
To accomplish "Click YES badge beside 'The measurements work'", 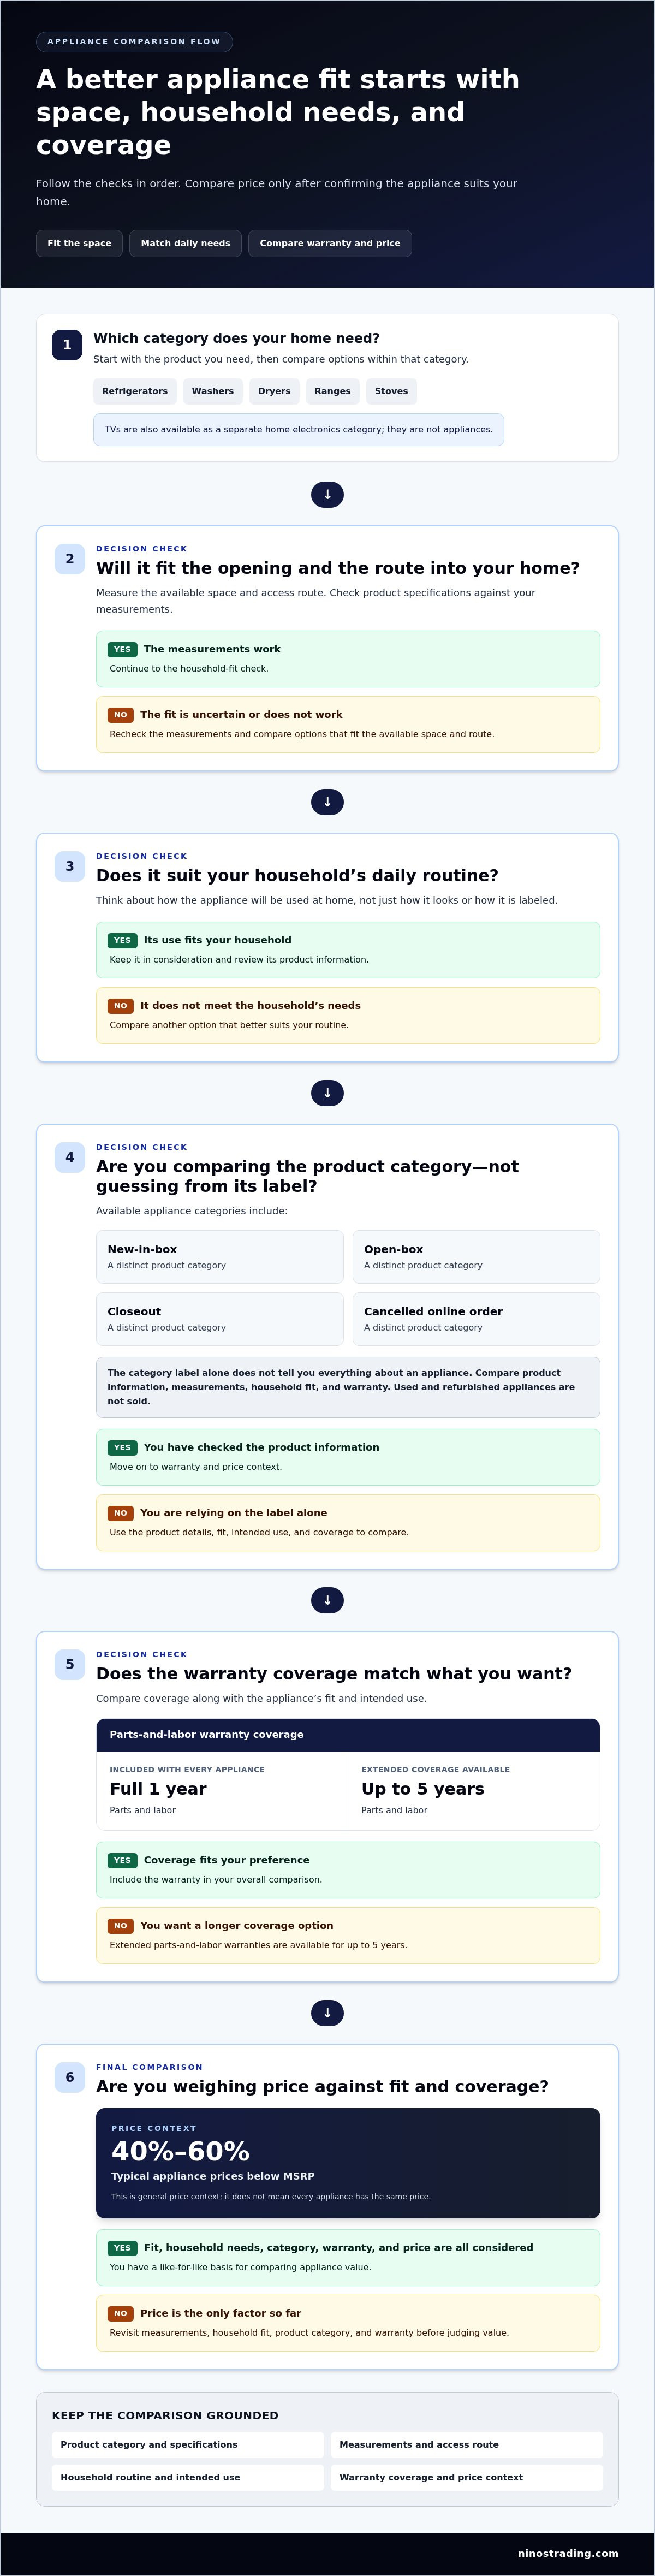I will click(x=122, y=649).
